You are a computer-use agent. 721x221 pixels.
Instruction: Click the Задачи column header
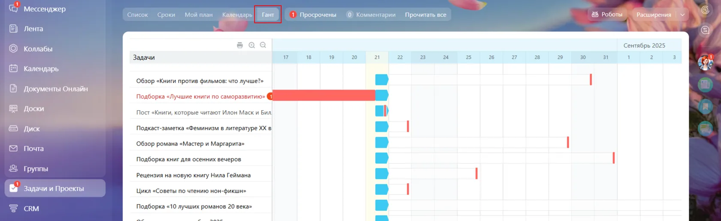(x=201, y=58)
